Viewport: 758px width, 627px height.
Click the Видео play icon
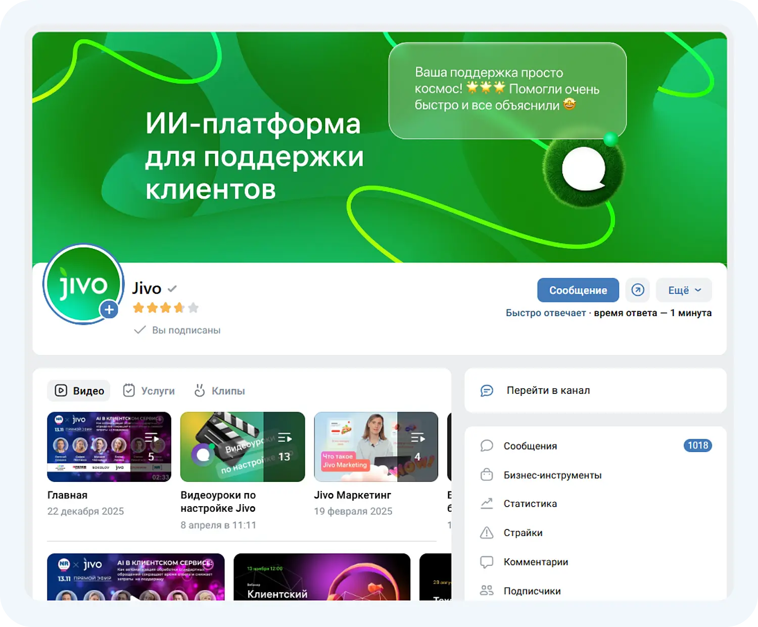pyautogui.click(x=61, y=390)
